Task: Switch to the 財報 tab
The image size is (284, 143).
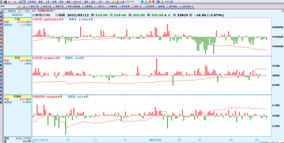Action: click(27, 11)
